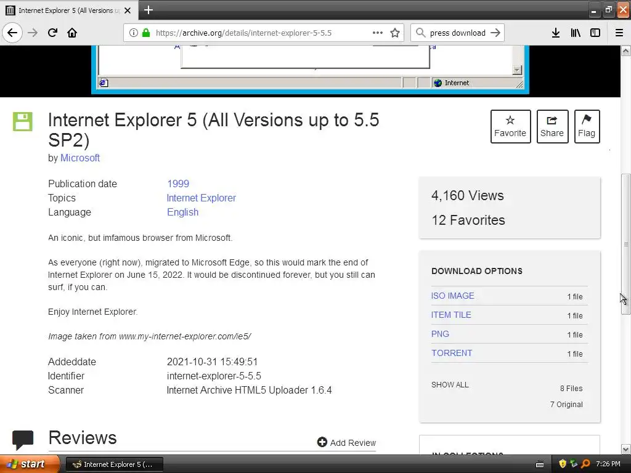The image size is (631, 473).
Task: Click the Share button
Action: pyautogui.click(x=552, y=126)
